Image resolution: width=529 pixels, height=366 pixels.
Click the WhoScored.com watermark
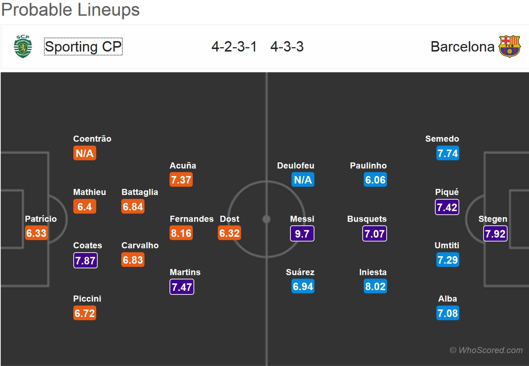(486, 350)
